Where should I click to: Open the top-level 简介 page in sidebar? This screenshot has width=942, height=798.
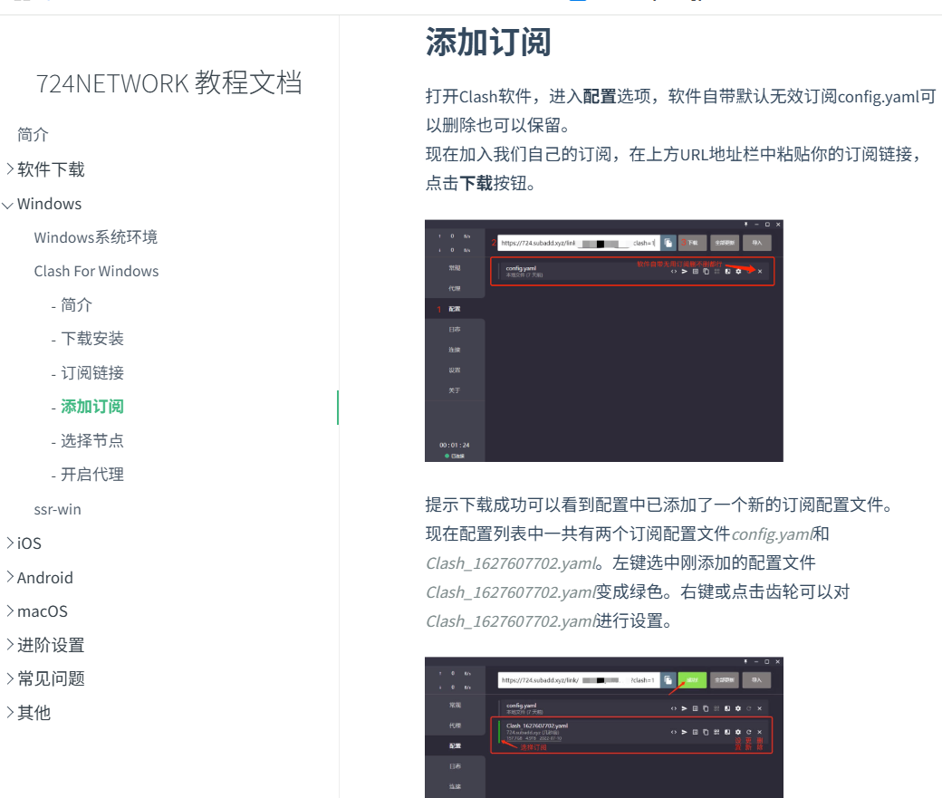pos(34,135)
